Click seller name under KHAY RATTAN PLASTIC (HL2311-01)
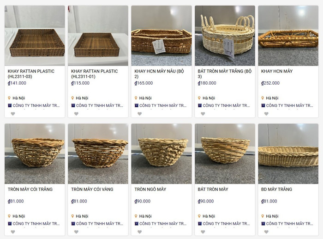Viewport: 323px width, 239px height. 100,106
